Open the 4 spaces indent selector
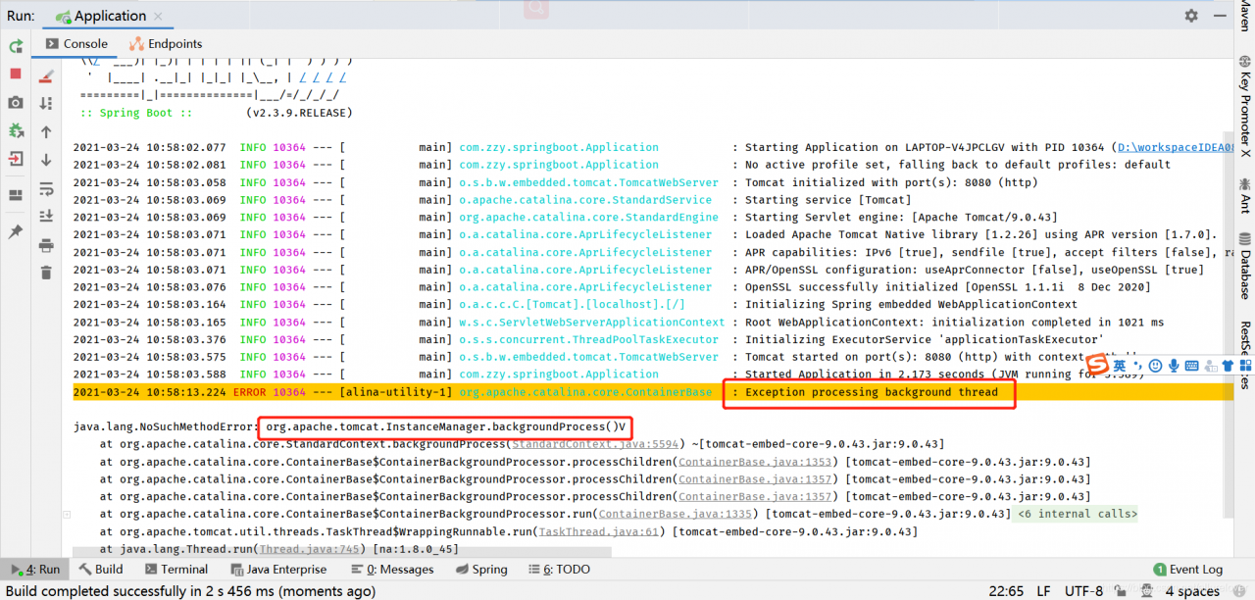1255x600 pixels. pos(1191,591)
